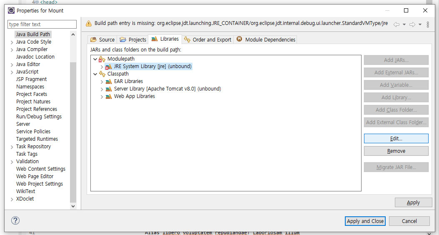Open Run/Debug Settings page
The image size is (439, 235).
pos(39,117)
